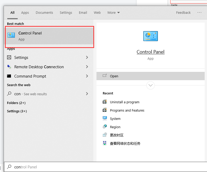This screenshot has height=172, width=207.
Task: Expand the Settings (3+) group
Action: [x=17, y=111]
